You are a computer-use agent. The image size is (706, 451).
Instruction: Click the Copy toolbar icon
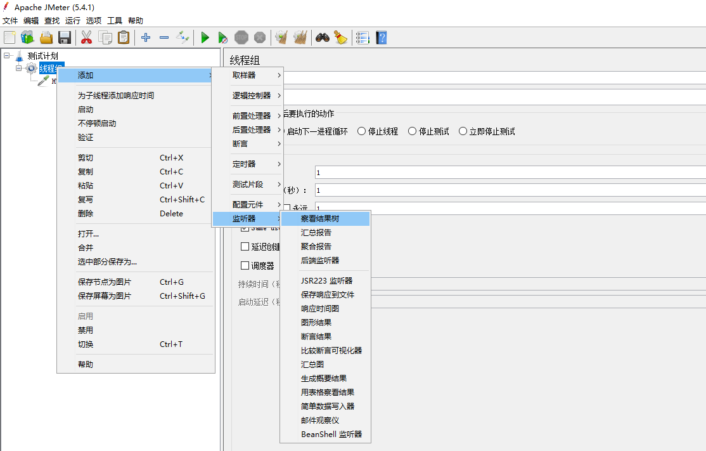[105, 37]
